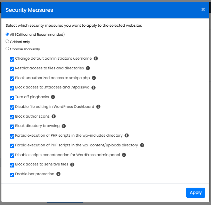Uncheck Block directory browsing checkbox

pos(12,127)
